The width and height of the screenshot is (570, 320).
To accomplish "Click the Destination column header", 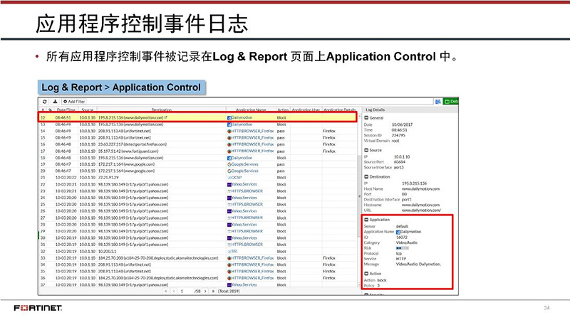I will pos(162,110).
